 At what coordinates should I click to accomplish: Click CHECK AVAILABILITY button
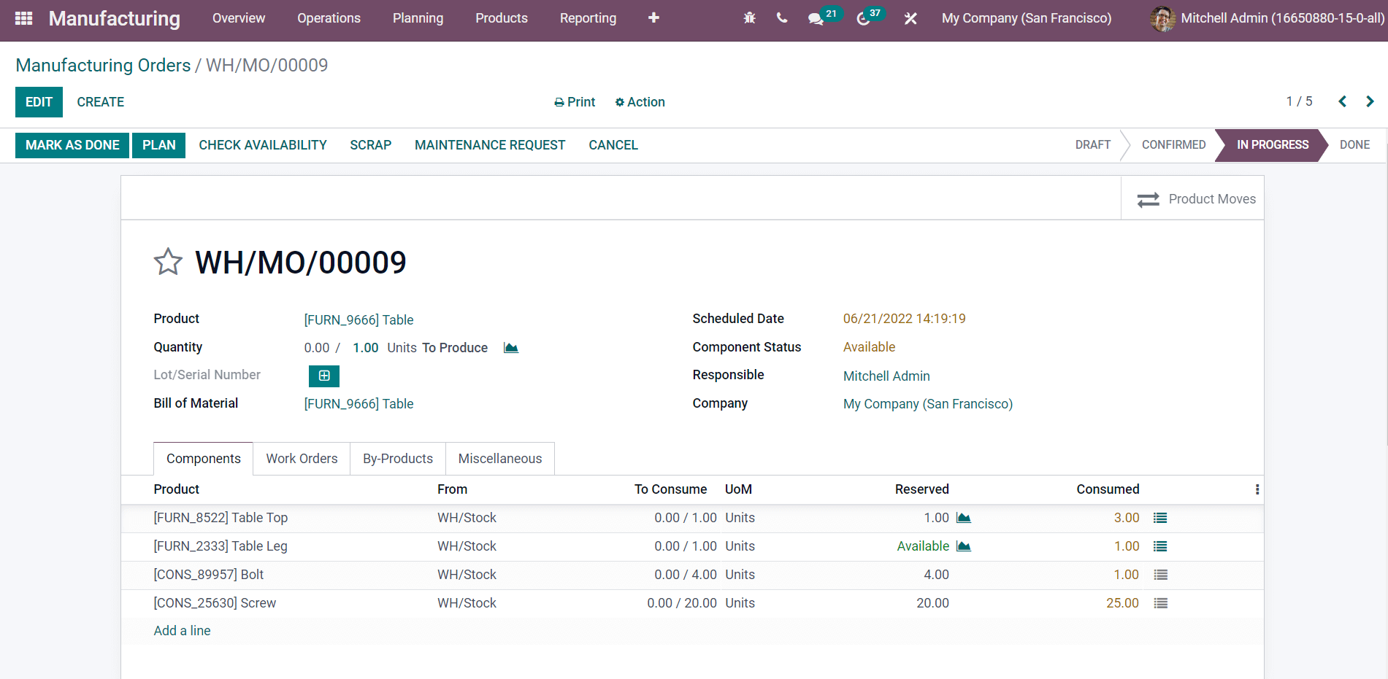(x=263, y=145)
